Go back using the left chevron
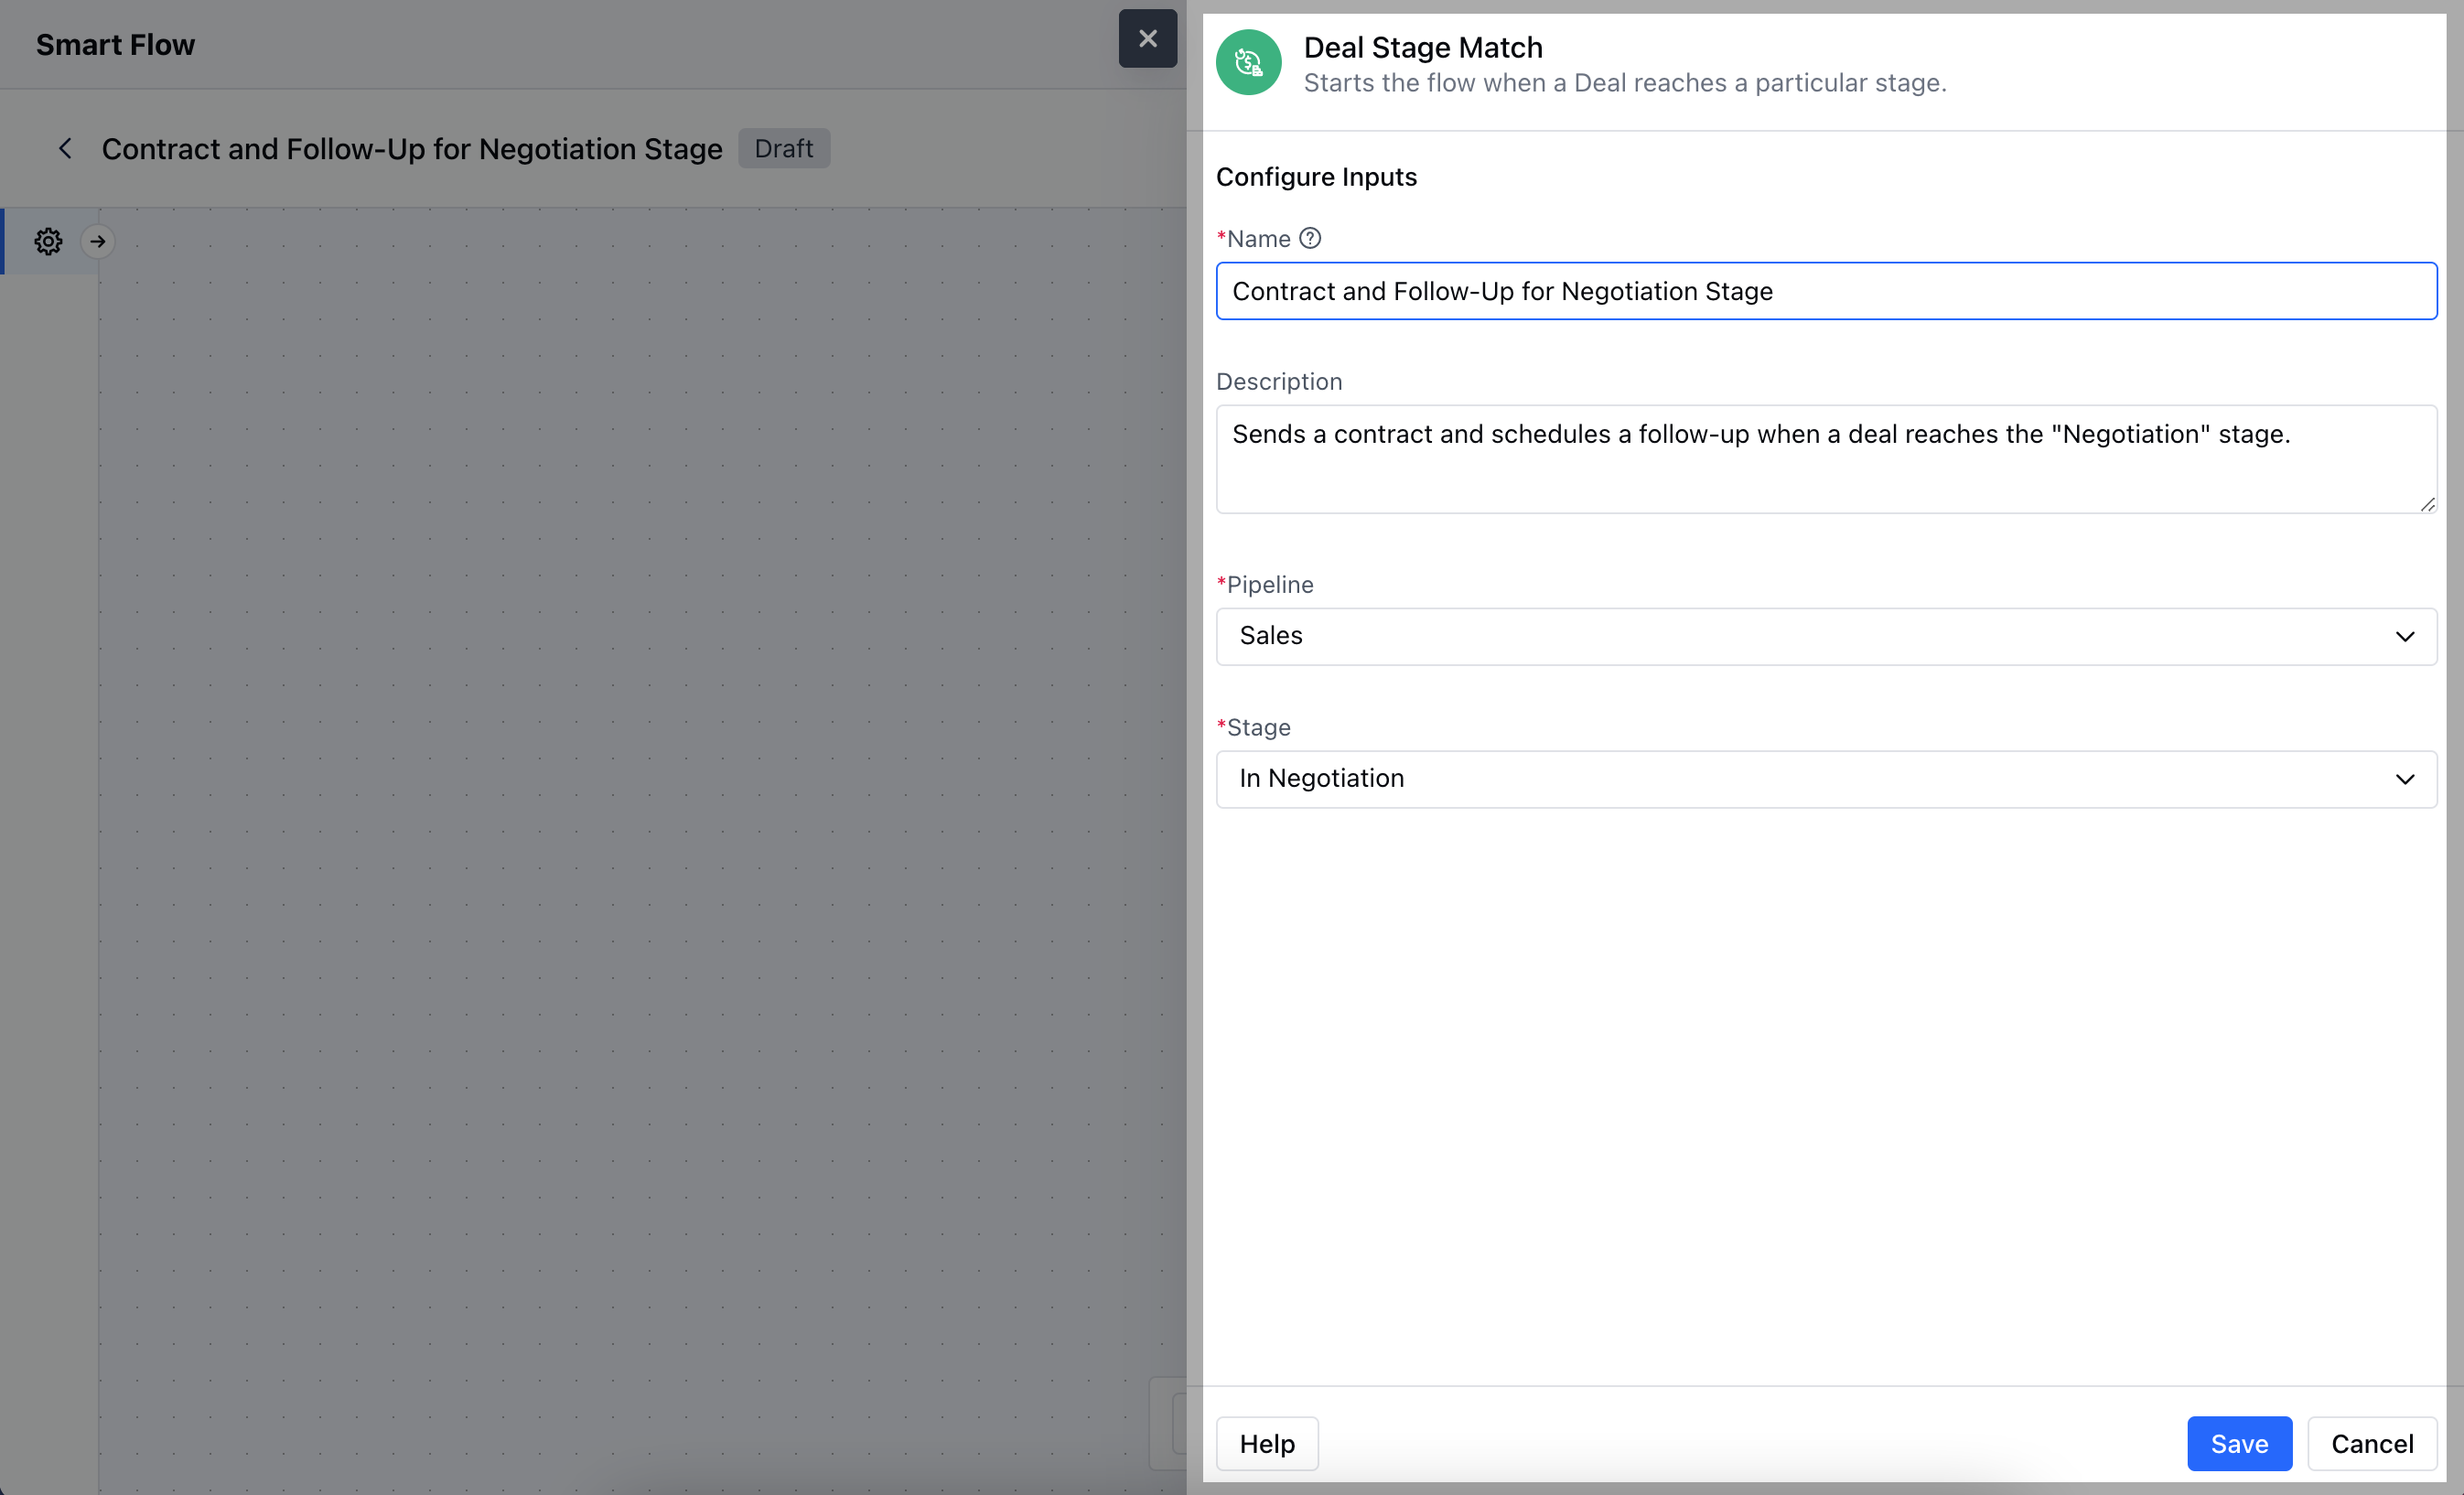 click(x=65, y=149)
